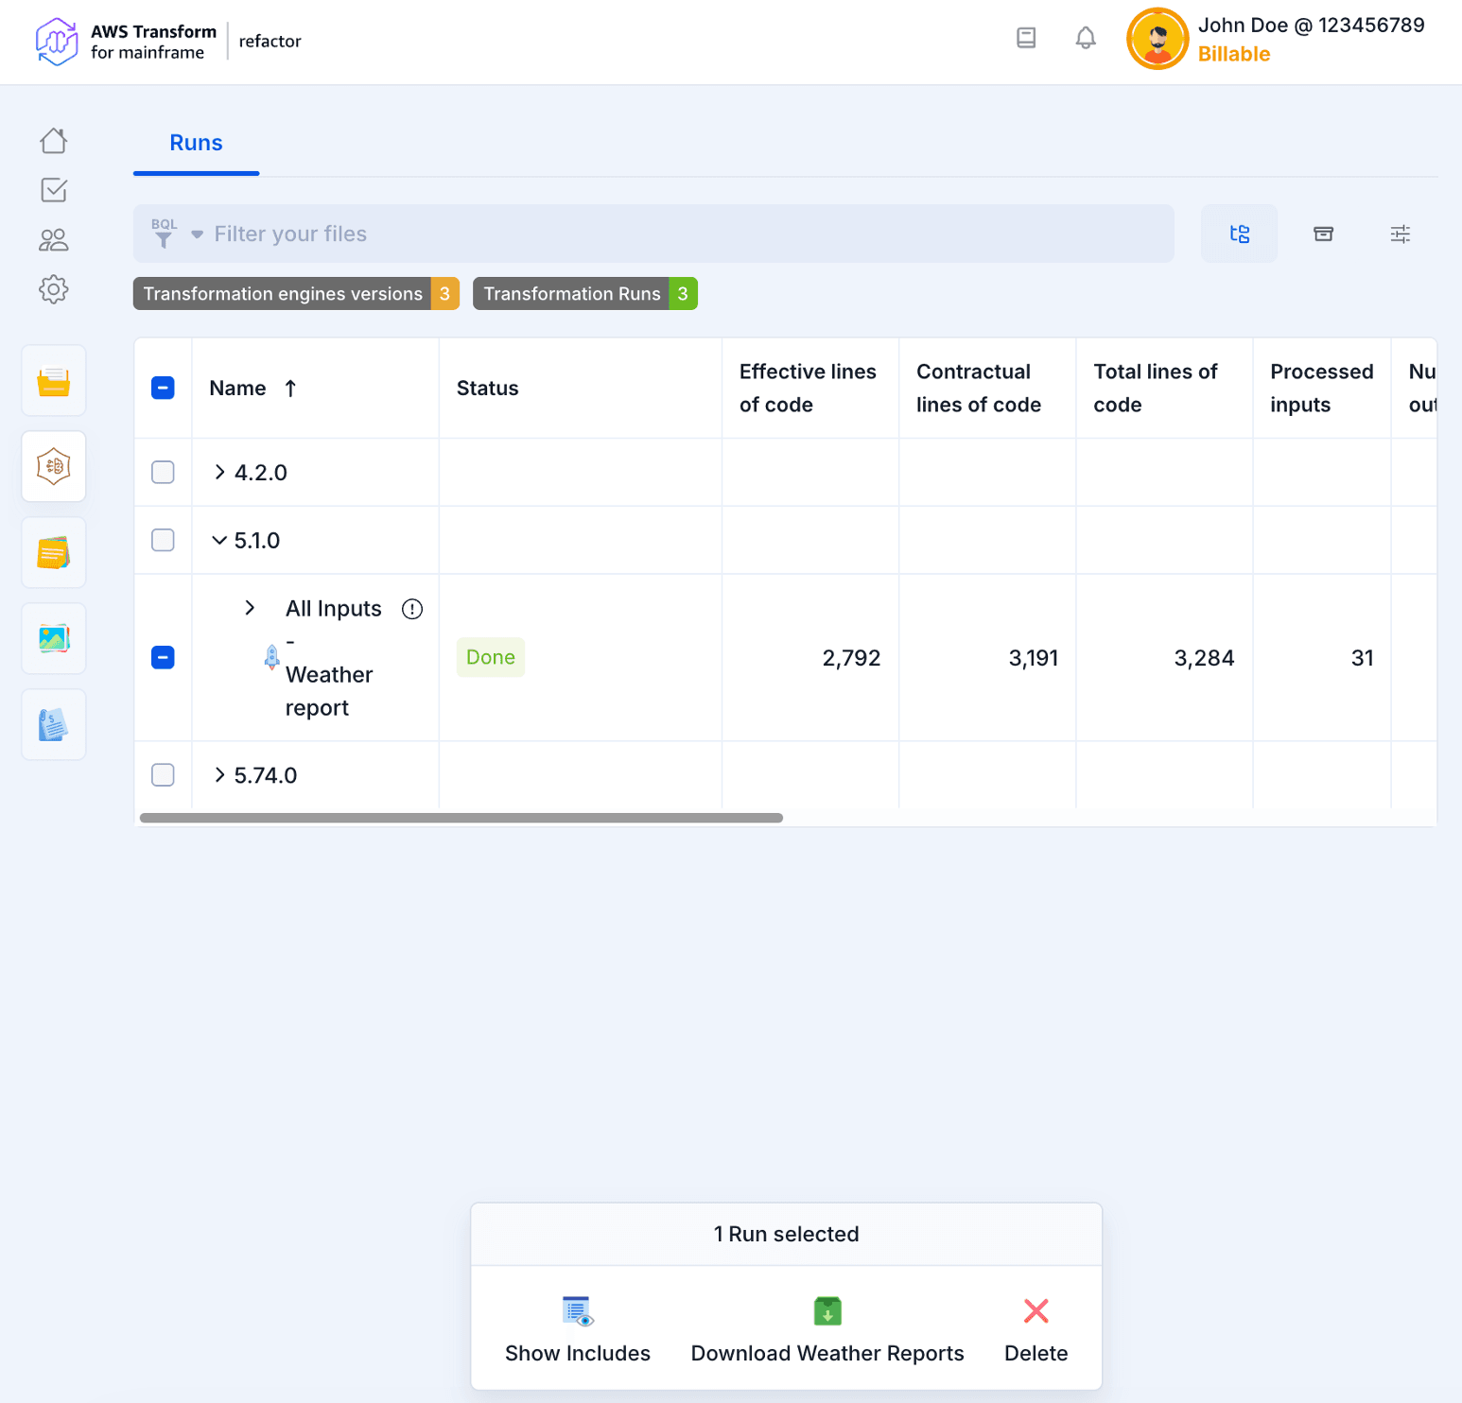
Task: Click the archive box toolbar icon
Action: point(1323,234)
